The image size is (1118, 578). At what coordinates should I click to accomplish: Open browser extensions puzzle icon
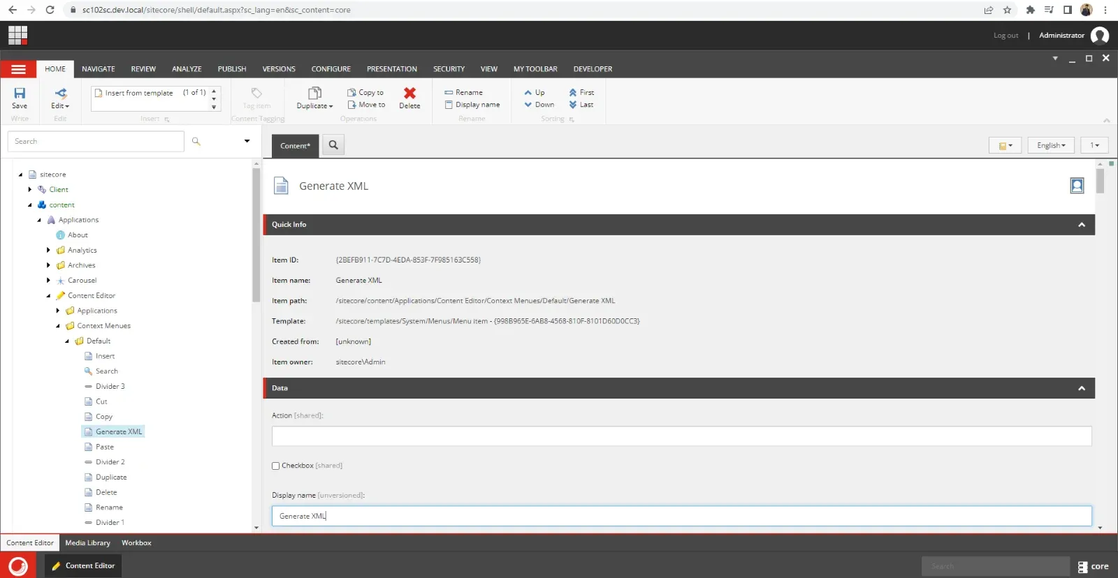coord(1030,10)
